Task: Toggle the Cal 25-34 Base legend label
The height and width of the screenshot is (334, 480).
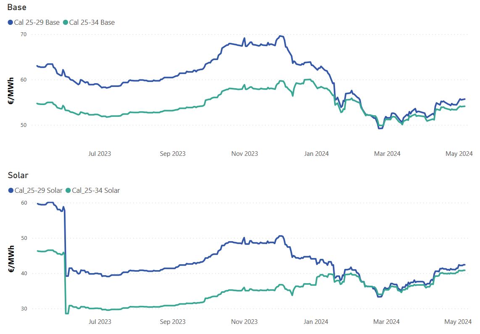Action: (92, 22)
